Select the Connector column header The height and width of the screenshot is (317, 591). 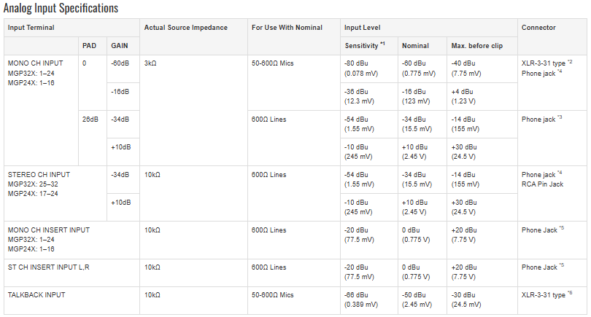coord(538,28)
